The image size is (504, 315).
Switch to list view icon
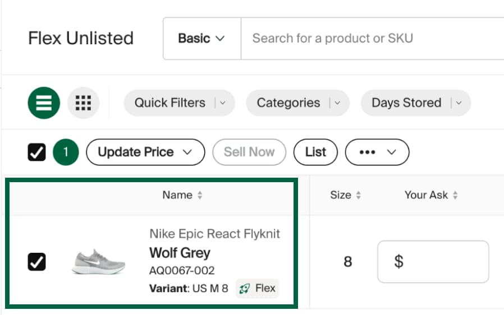coord(44,103)
